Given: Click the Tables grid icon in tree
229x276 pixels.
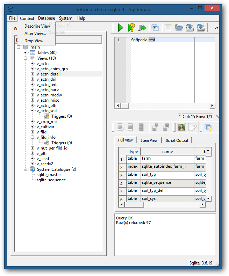Looking at the screenshot, I should tap(33, 52).
